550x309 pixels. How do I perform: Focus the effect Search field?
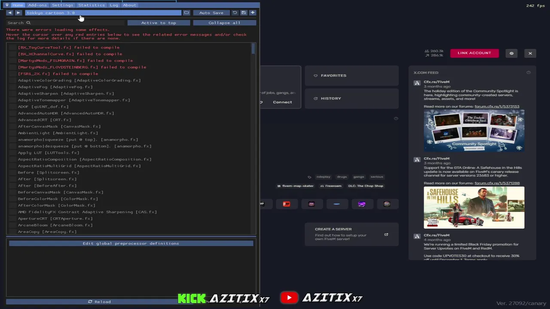click(65, 23)
